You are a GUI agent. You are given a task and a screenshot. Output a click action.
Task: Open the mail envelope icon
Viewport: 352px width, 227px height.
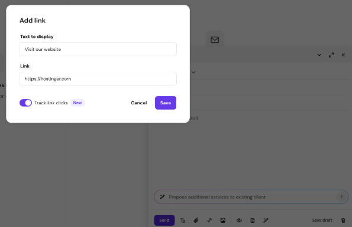pos(215,40)
